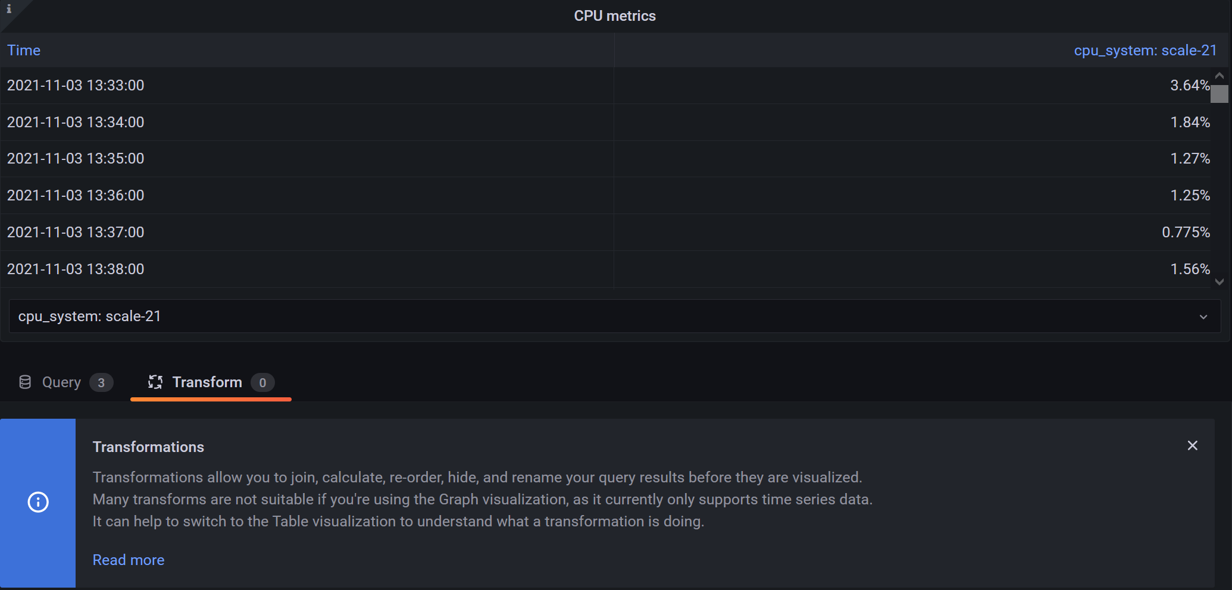Image resolution: width=1232 pixels, height=590 pixels.
Task: Click the database icon beside Query
Action: [x=25, y=382]
